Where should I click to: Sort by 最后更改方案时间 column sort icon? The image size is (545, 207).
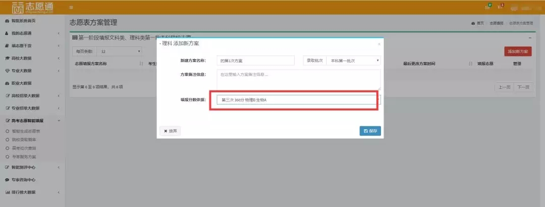click(x=470, y=64)
